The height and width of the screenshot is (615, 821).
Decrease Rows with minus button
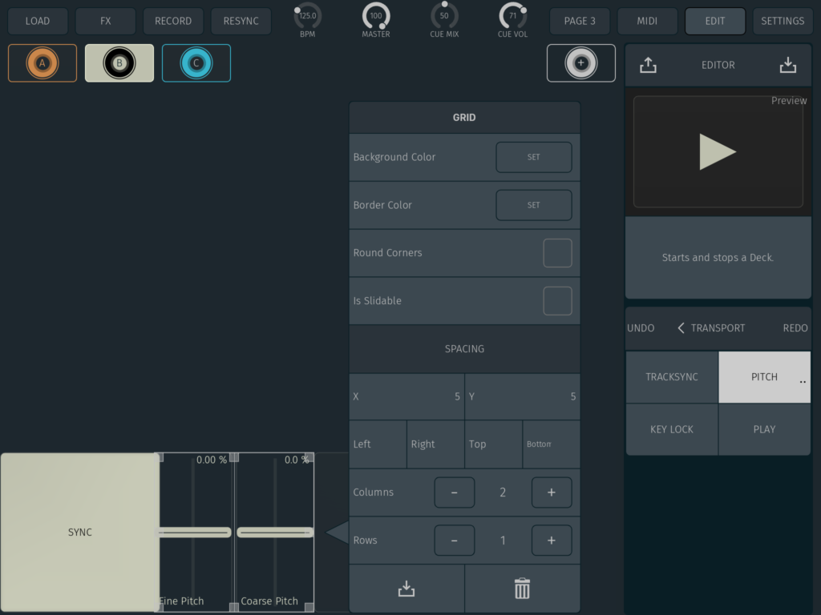tap(454, 541)
